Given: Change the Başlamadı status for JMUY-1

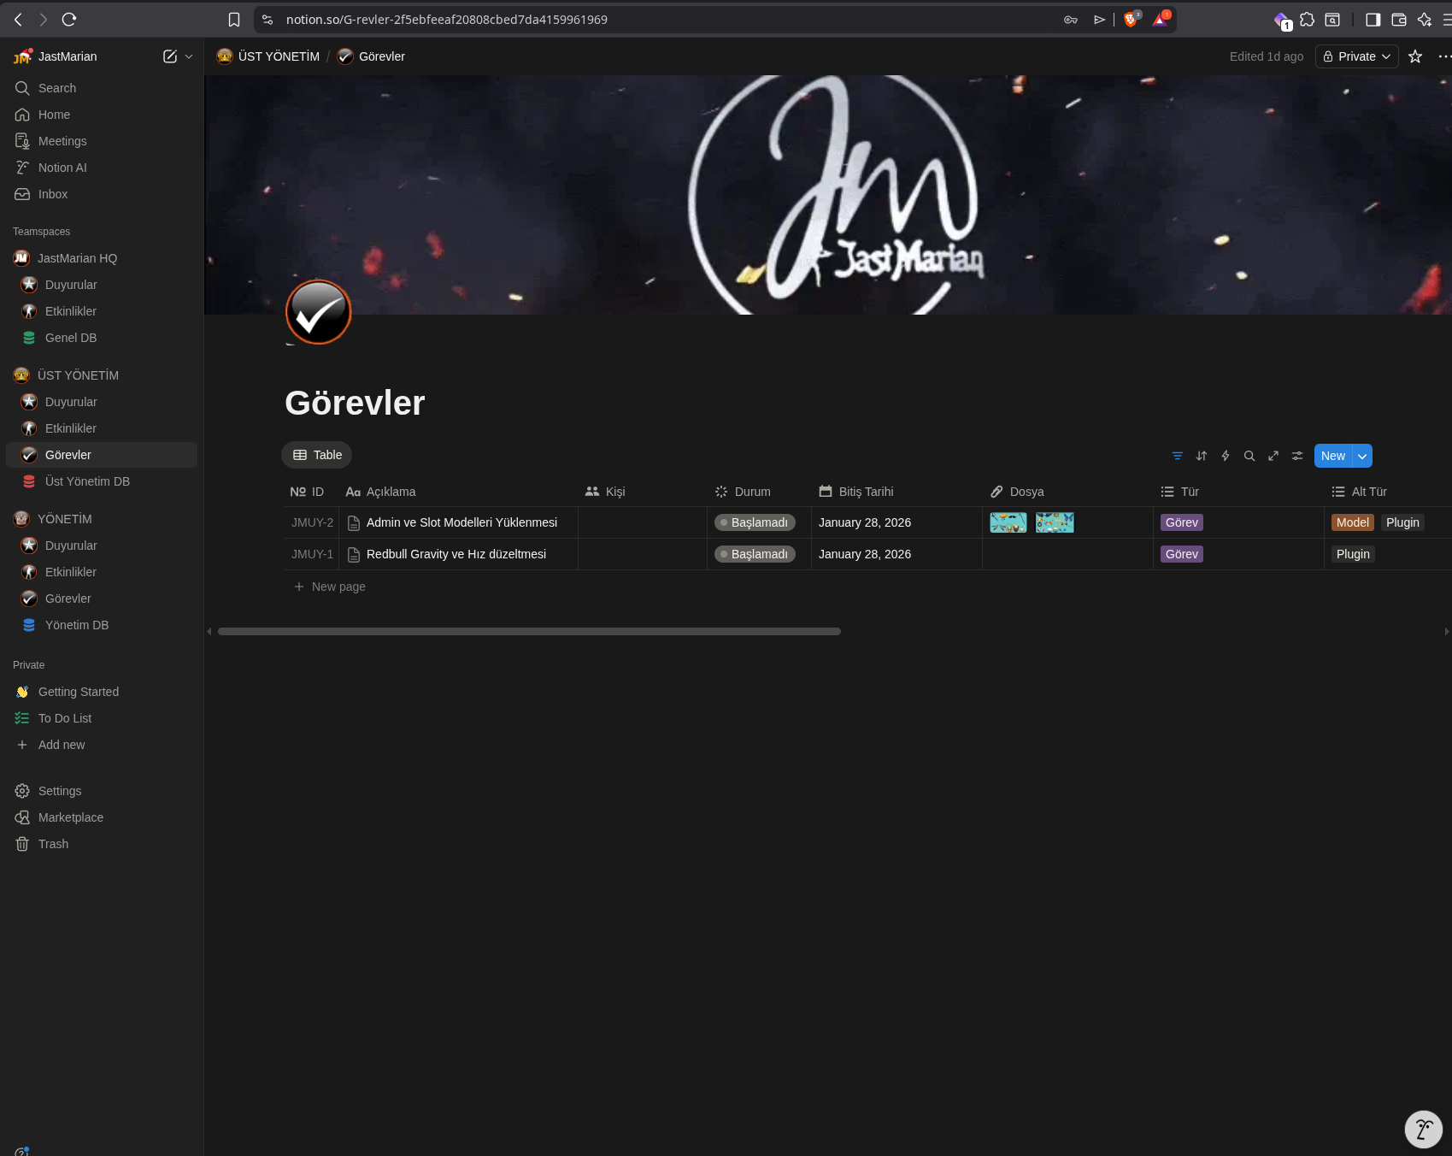Looking at the screenshot, I should coord(755,554).
